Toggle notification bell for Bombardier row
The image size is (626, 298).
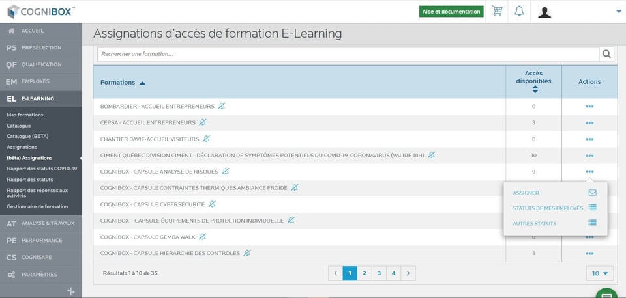coord(222,106)
